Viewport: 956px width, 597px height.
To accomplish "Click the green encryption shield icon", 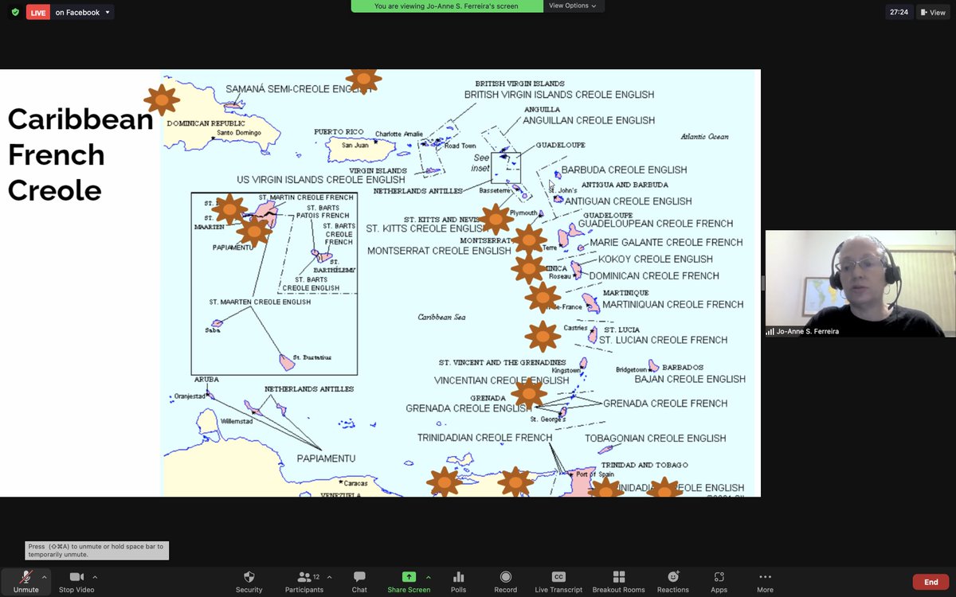I will tap(14, 12).
